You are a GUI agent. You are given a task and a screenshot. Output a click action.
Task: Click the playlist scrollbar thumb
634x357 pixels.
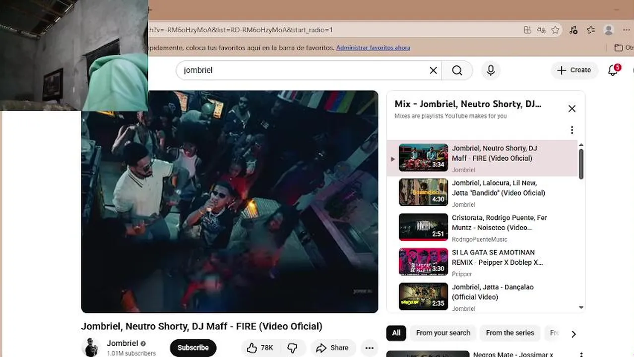tap(581, 164)
